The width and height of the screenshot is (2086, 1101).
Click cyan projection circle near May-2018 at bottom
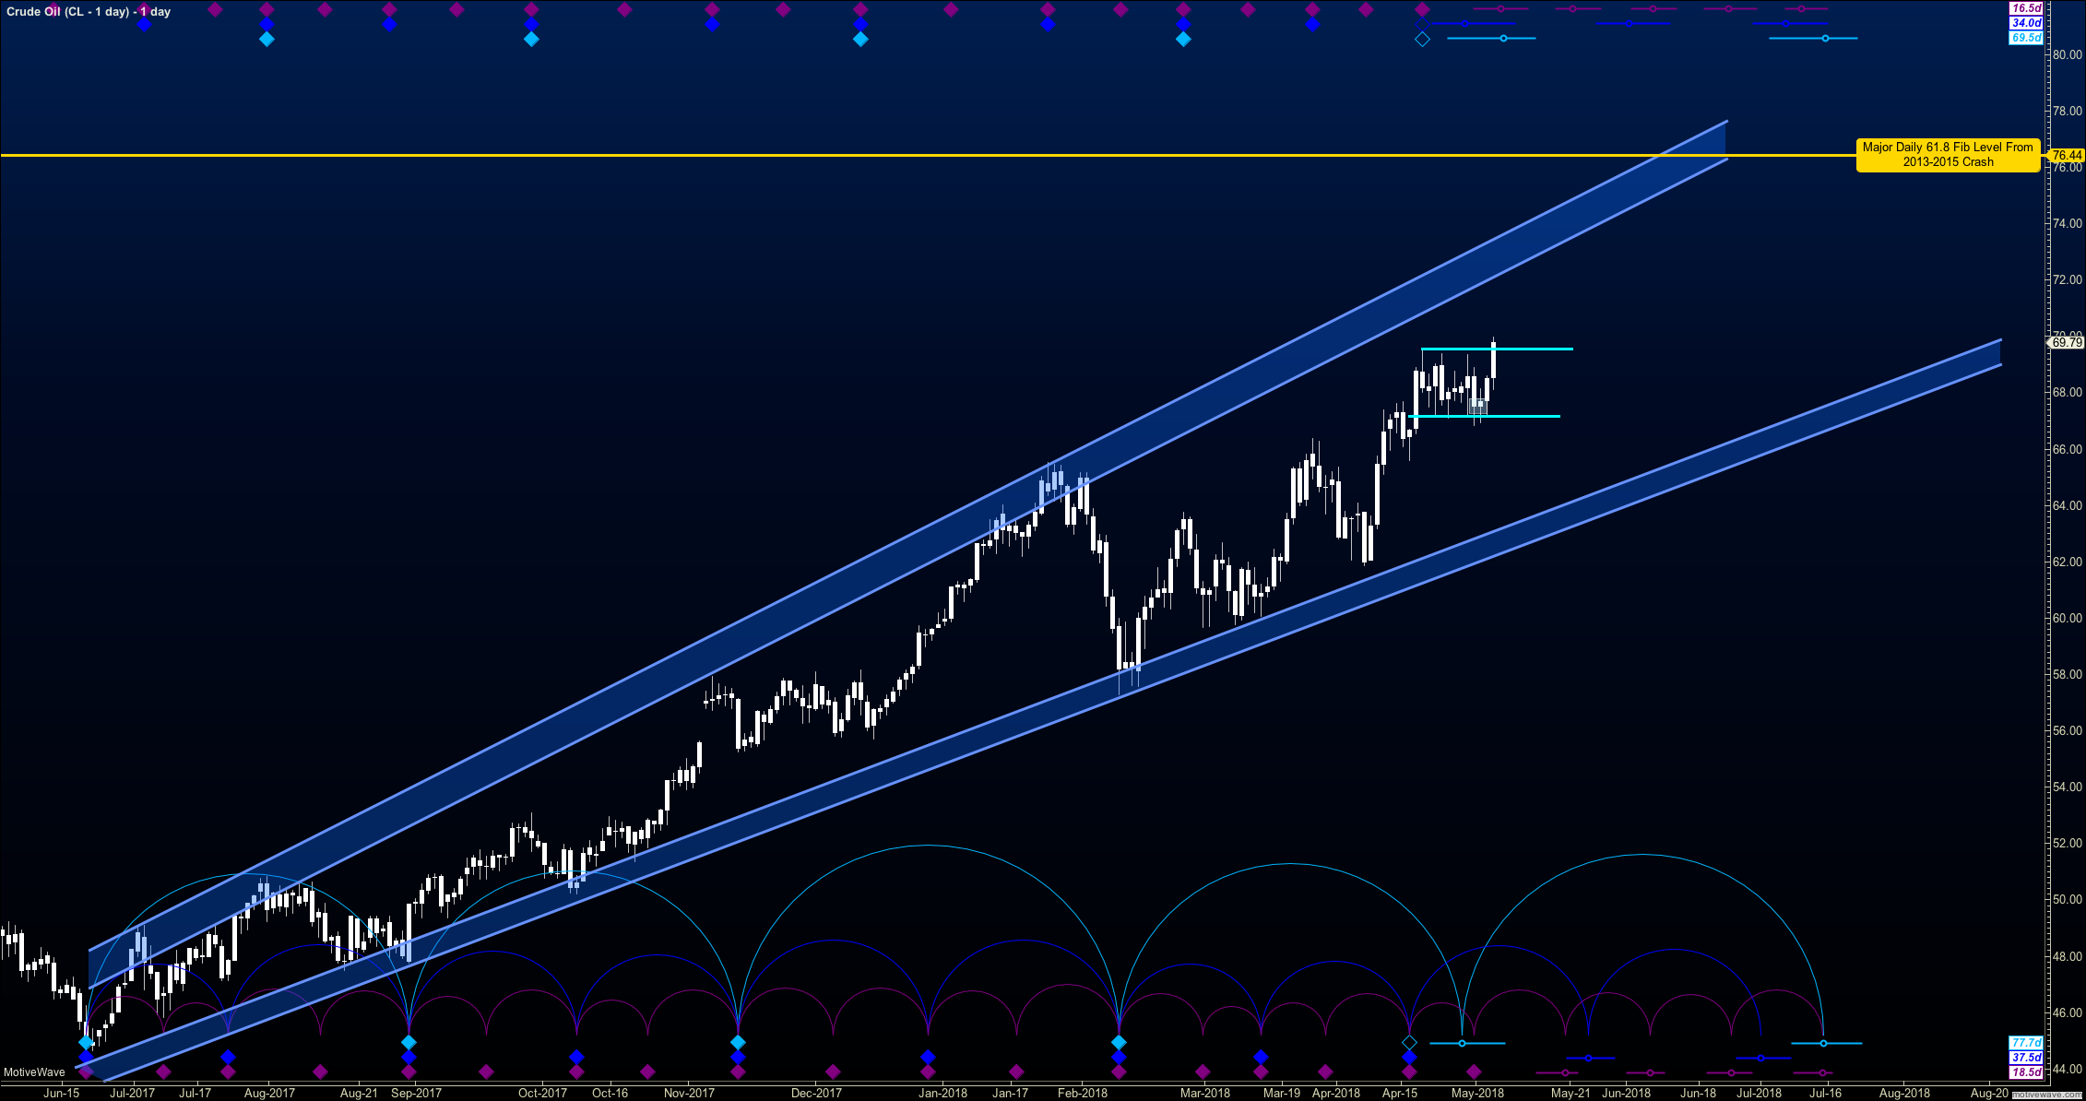[x=1462, y=1044]
